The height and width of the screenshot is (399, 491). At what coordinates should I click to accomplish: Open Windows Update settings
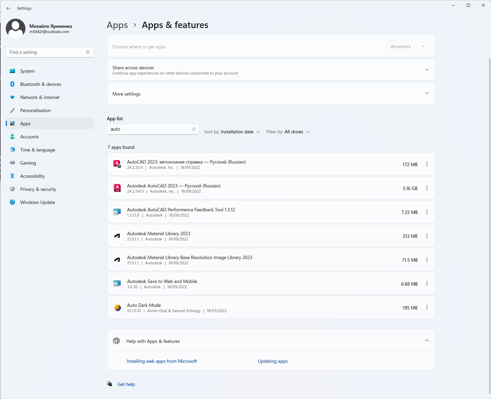click(x=50, y=202)
